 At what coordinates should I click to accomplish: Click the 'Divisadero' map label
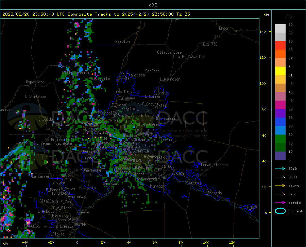point(166,119)
